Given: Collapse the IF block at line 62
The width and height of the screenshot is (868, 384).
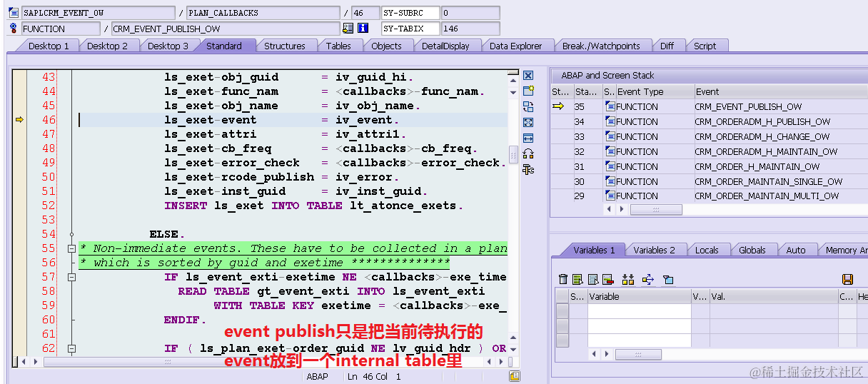Looking at the screenshot, I should pos(71,348).
